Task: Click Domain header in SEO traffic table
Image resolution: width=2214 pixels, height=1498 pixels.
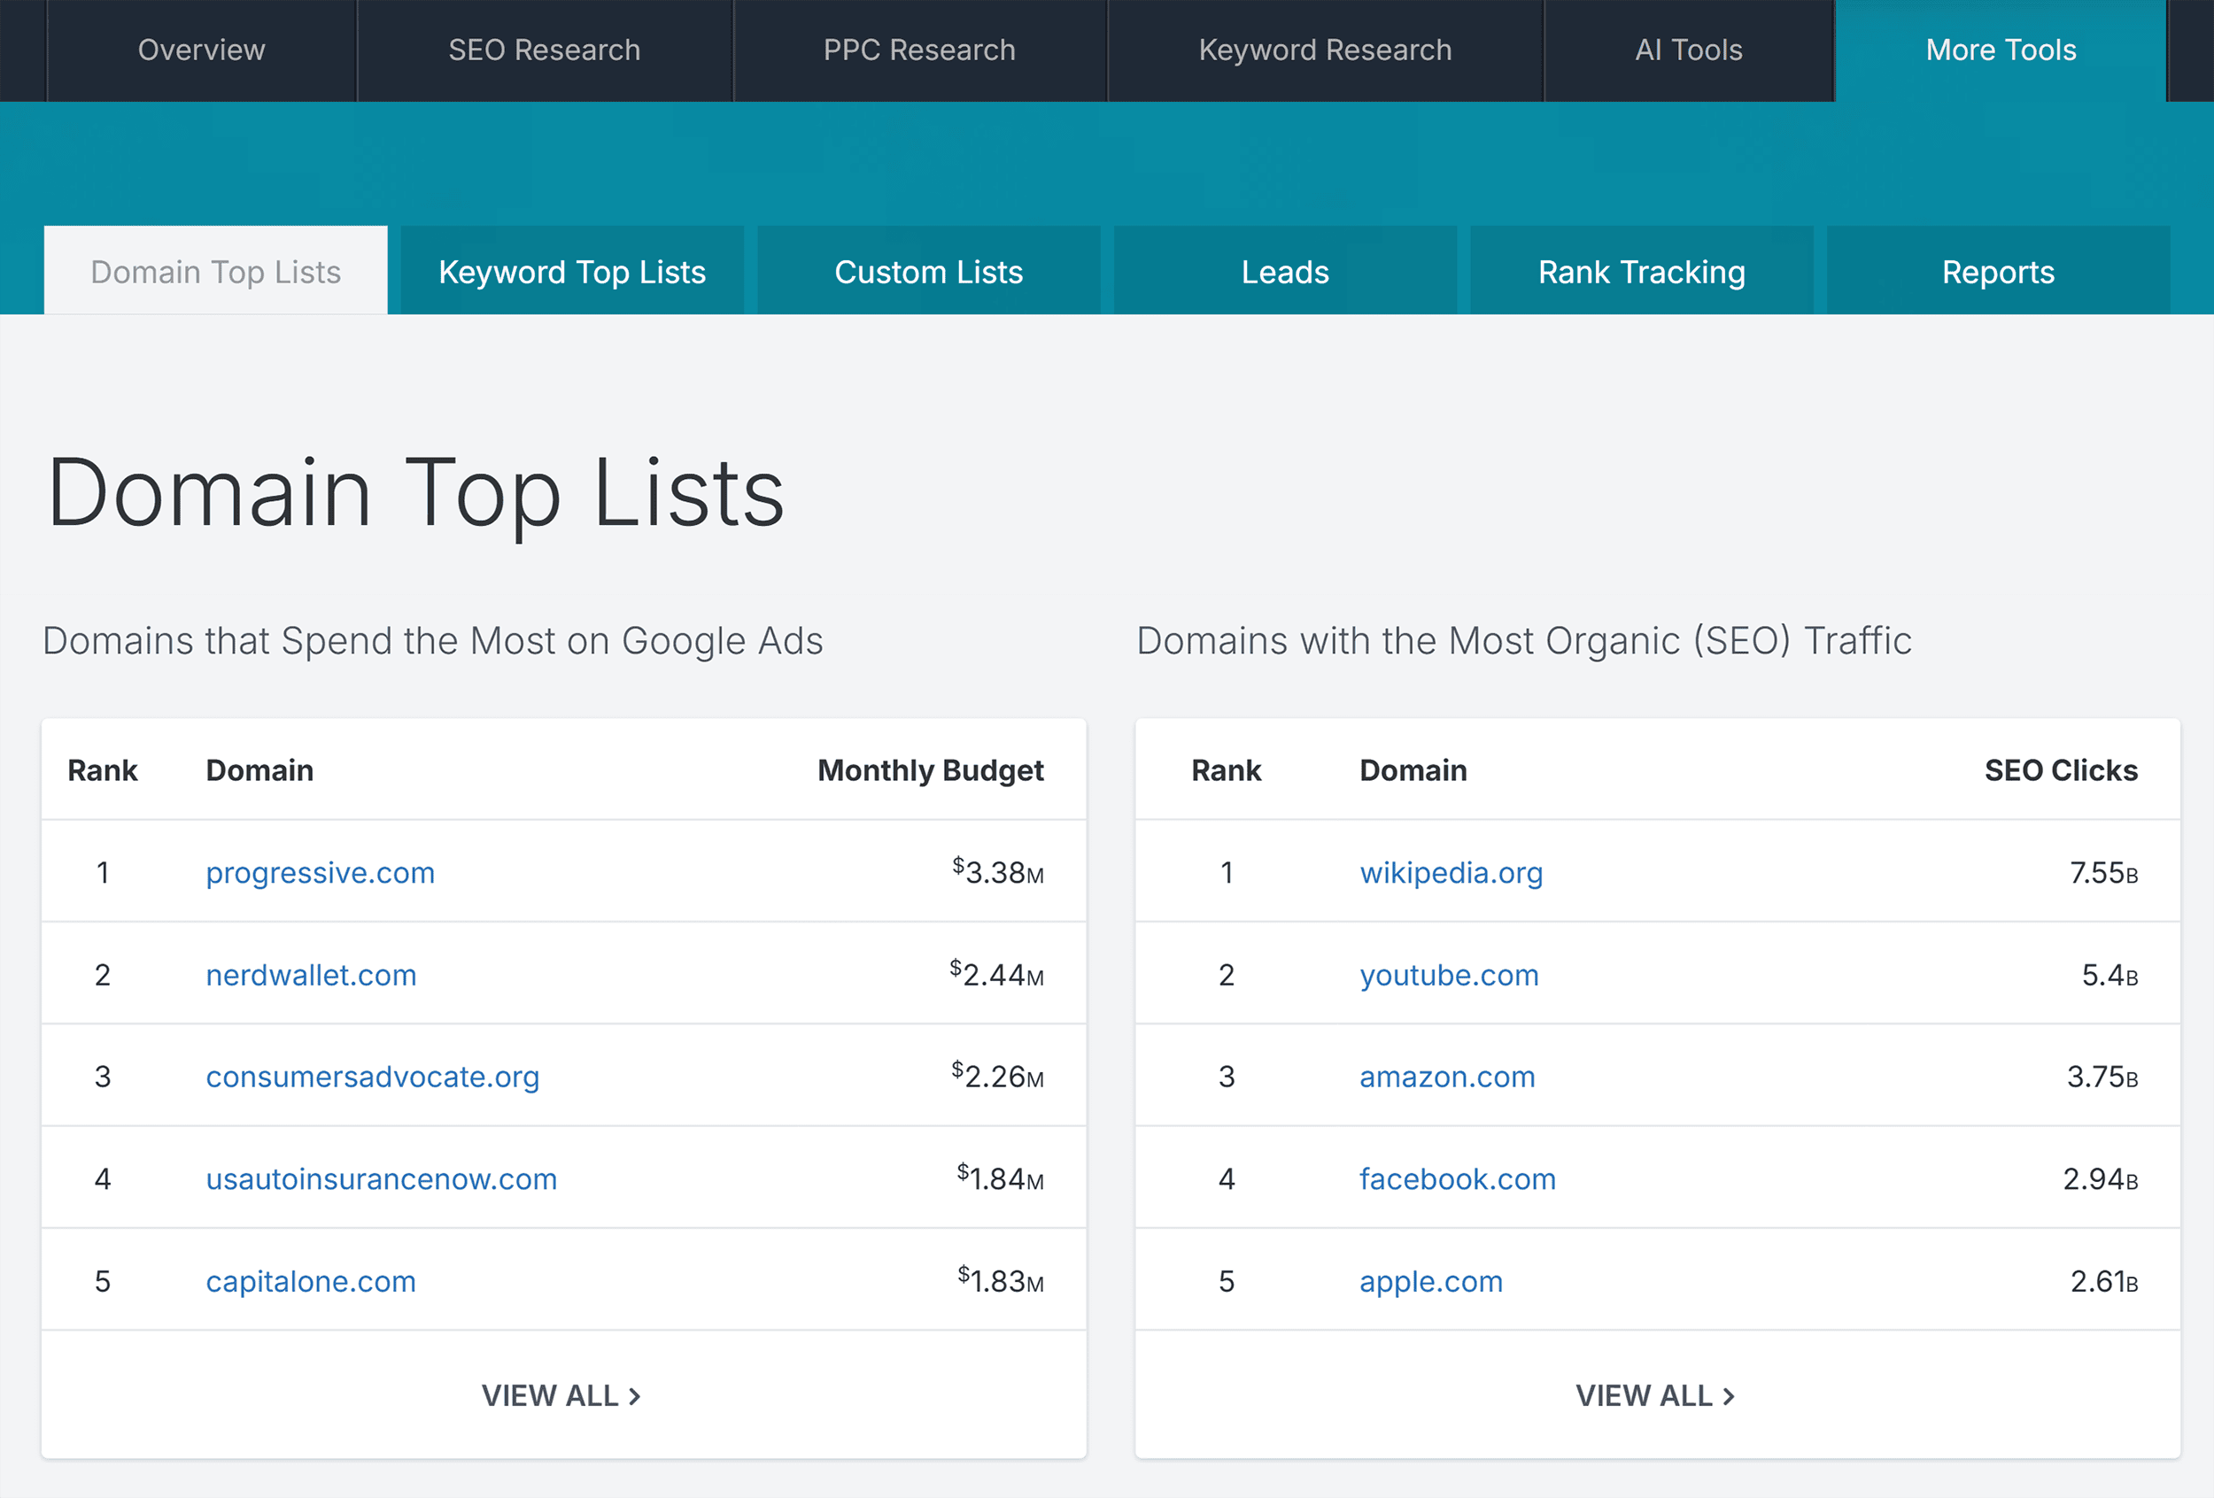Action: pyautogui.click(x=1413, y=769)
